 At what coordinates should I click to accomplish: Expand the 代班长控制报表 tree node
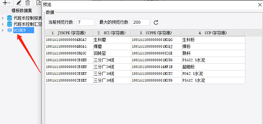(x=3, y=18)
